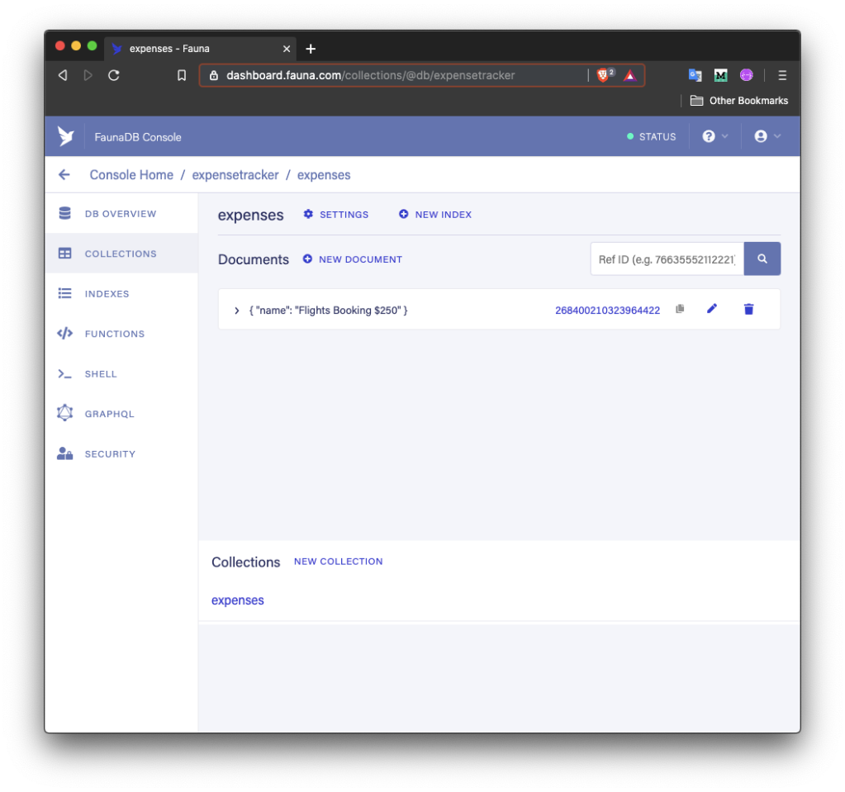Open the expenses collection link at bottom
845x792 pixels.
(237, 600)
